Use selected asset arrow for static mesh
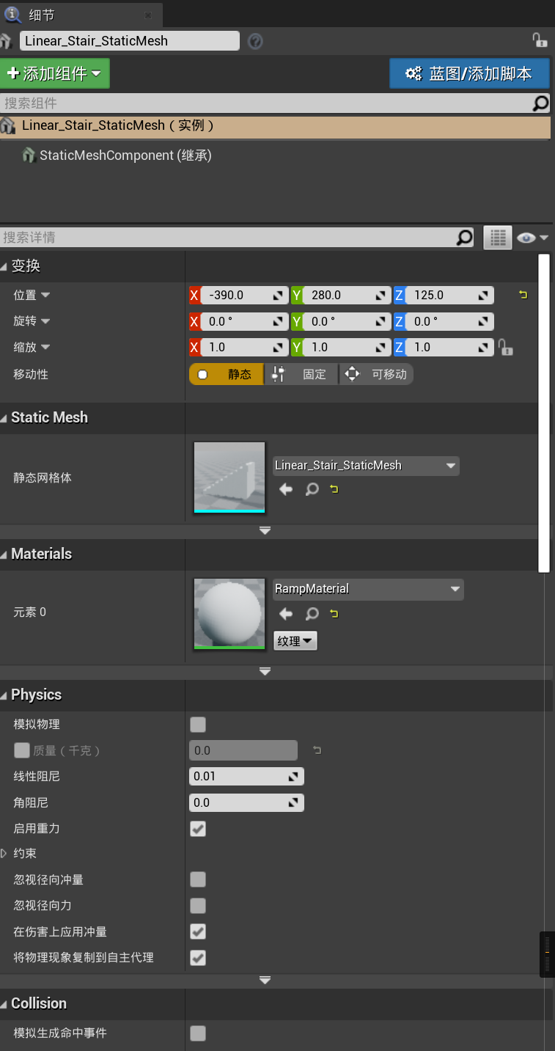 coord(286,488)
